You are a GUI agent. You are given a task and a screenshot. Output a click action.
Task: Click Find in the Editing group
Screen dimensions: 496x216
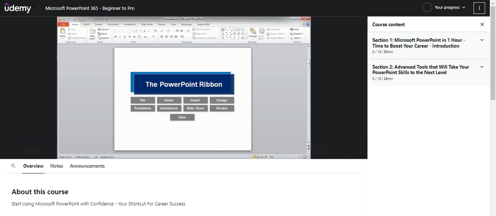pos(294,29)
